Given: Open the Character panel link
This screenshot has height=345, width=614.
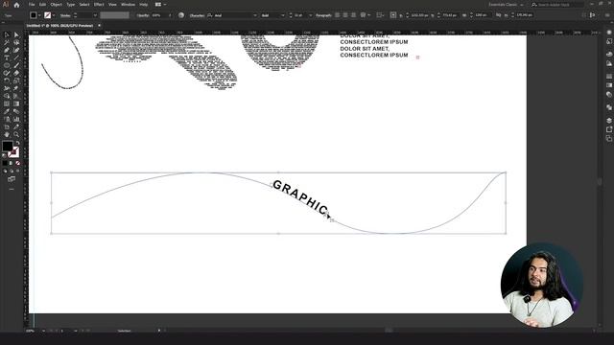Looking at the screenshot, I should point(197,15).
